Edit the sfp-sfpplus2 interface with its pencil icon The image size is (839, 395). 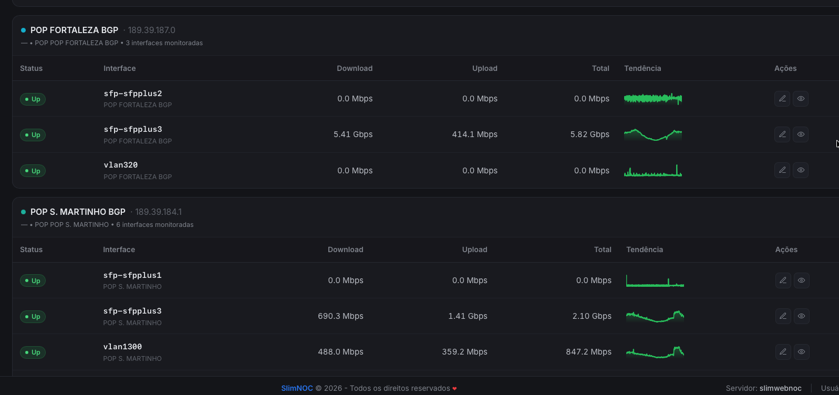[782, 99]
